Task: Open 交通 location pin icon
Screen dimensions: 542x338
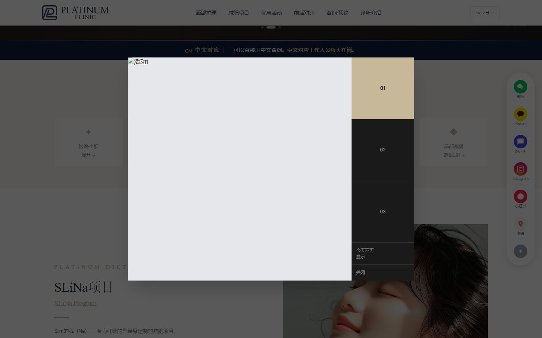Action: (521, 224)
